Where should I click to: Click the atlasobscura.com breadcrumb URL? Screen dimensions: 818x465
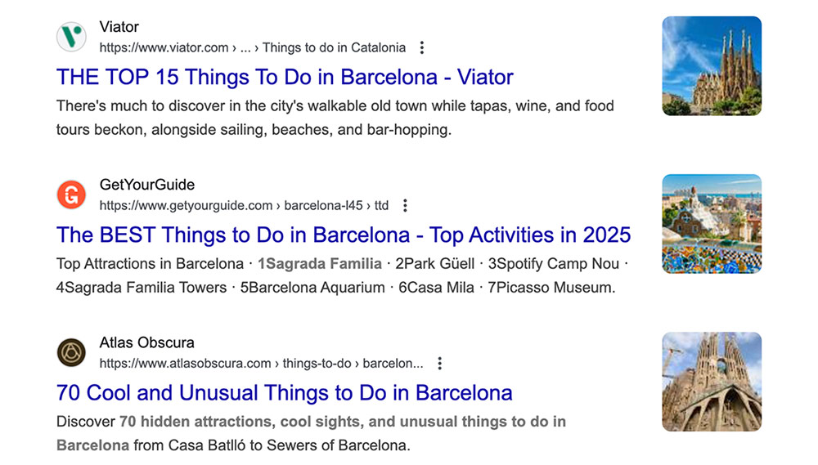point(262,364)
